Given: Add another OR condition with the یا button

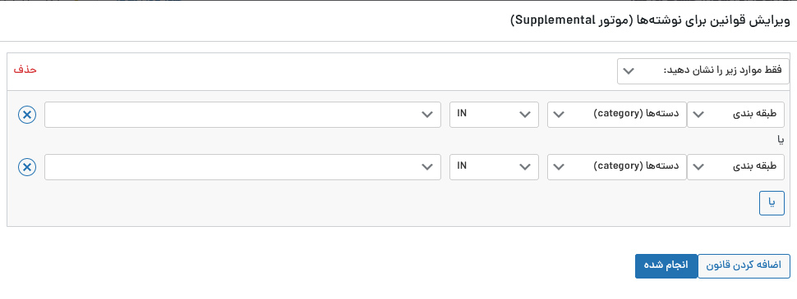Looking at the screenshot, I should [x=772, y=202].
